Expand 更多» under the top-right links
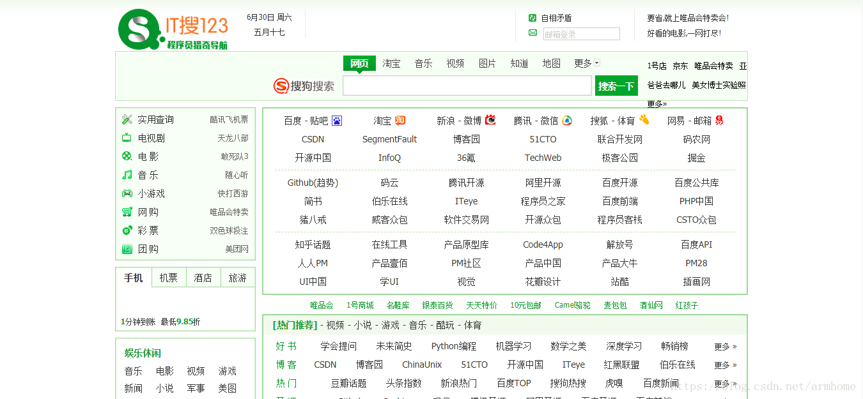 pos(657,103)
